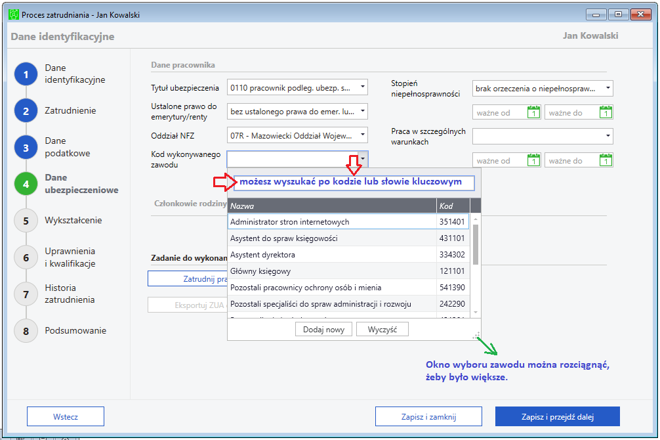Click Kod column header

pyautogui.click(x=453, y=206)
